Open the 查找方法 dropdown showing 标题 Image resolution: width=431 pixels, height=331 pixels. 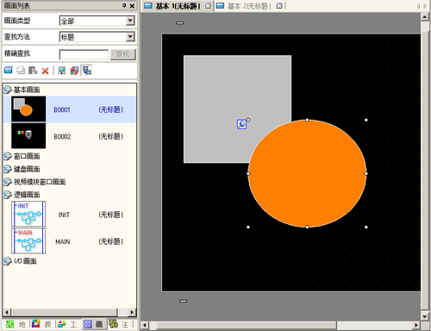pos(130,37)
